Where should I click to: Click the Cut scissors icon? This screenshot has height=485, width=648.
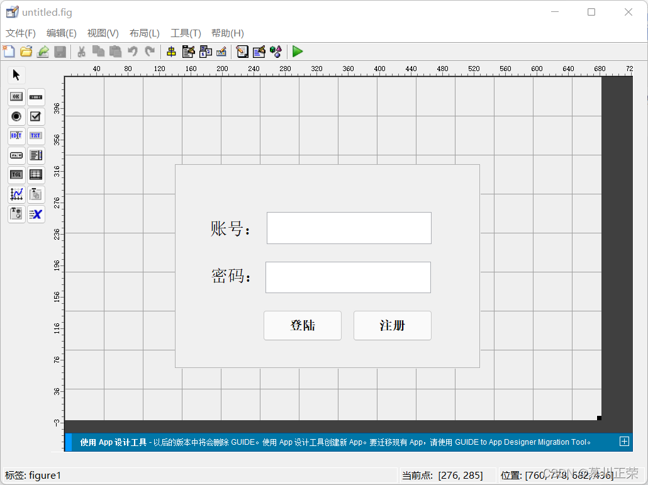(x=81, y=52)
